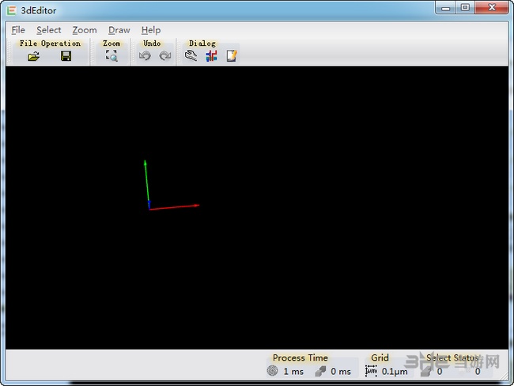Click the 0.1µm grid value
The image size is (514, 386).
point(395,371)
